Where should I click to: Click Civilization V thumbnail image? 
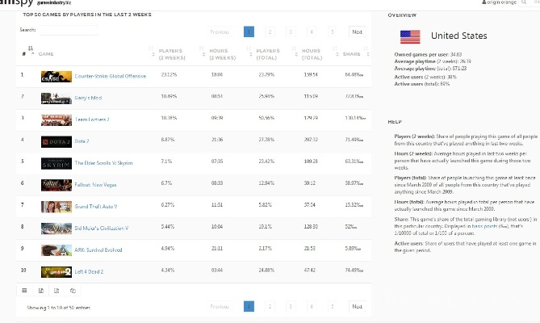pos(57,229)
